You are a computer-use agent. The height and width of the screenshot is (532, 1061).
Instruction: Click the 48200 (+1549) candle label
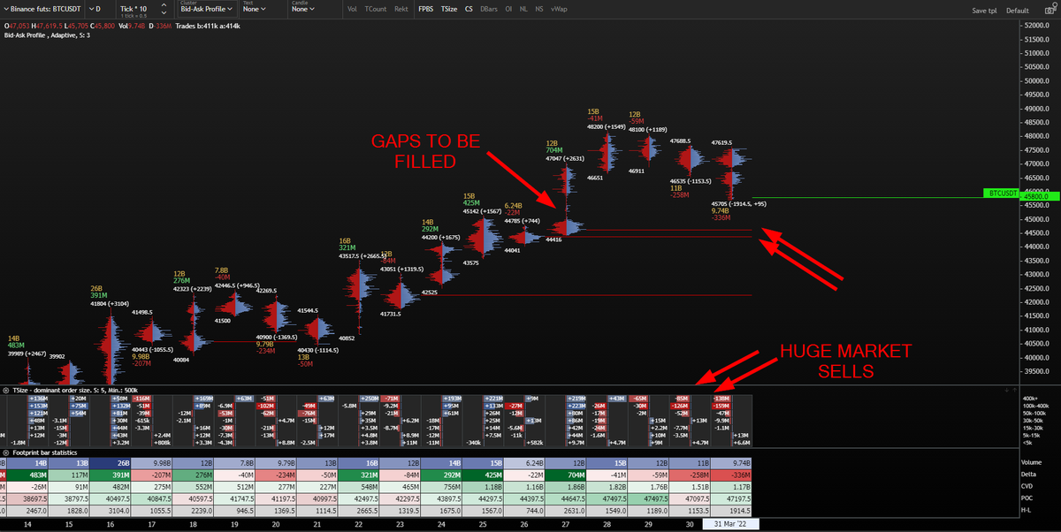608,127
